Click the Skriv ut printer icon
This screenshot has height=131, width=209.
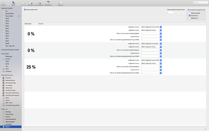(x=3, y=3)
